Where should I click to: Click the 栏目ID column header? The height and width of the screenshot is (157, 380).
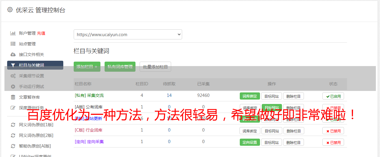[142, 84]
